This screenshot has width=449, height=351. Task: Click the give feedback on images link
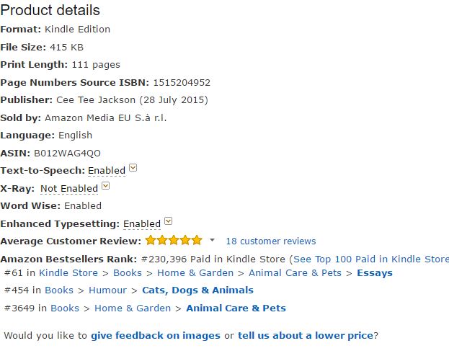click(x=155, y=335)
